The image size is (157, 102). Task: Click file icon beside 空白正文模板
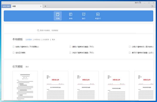pyautogui.click(x=14, y=53)
